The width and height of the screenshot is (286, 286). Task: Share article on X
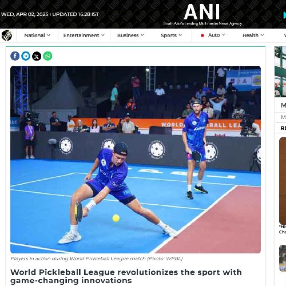(37, 56)
